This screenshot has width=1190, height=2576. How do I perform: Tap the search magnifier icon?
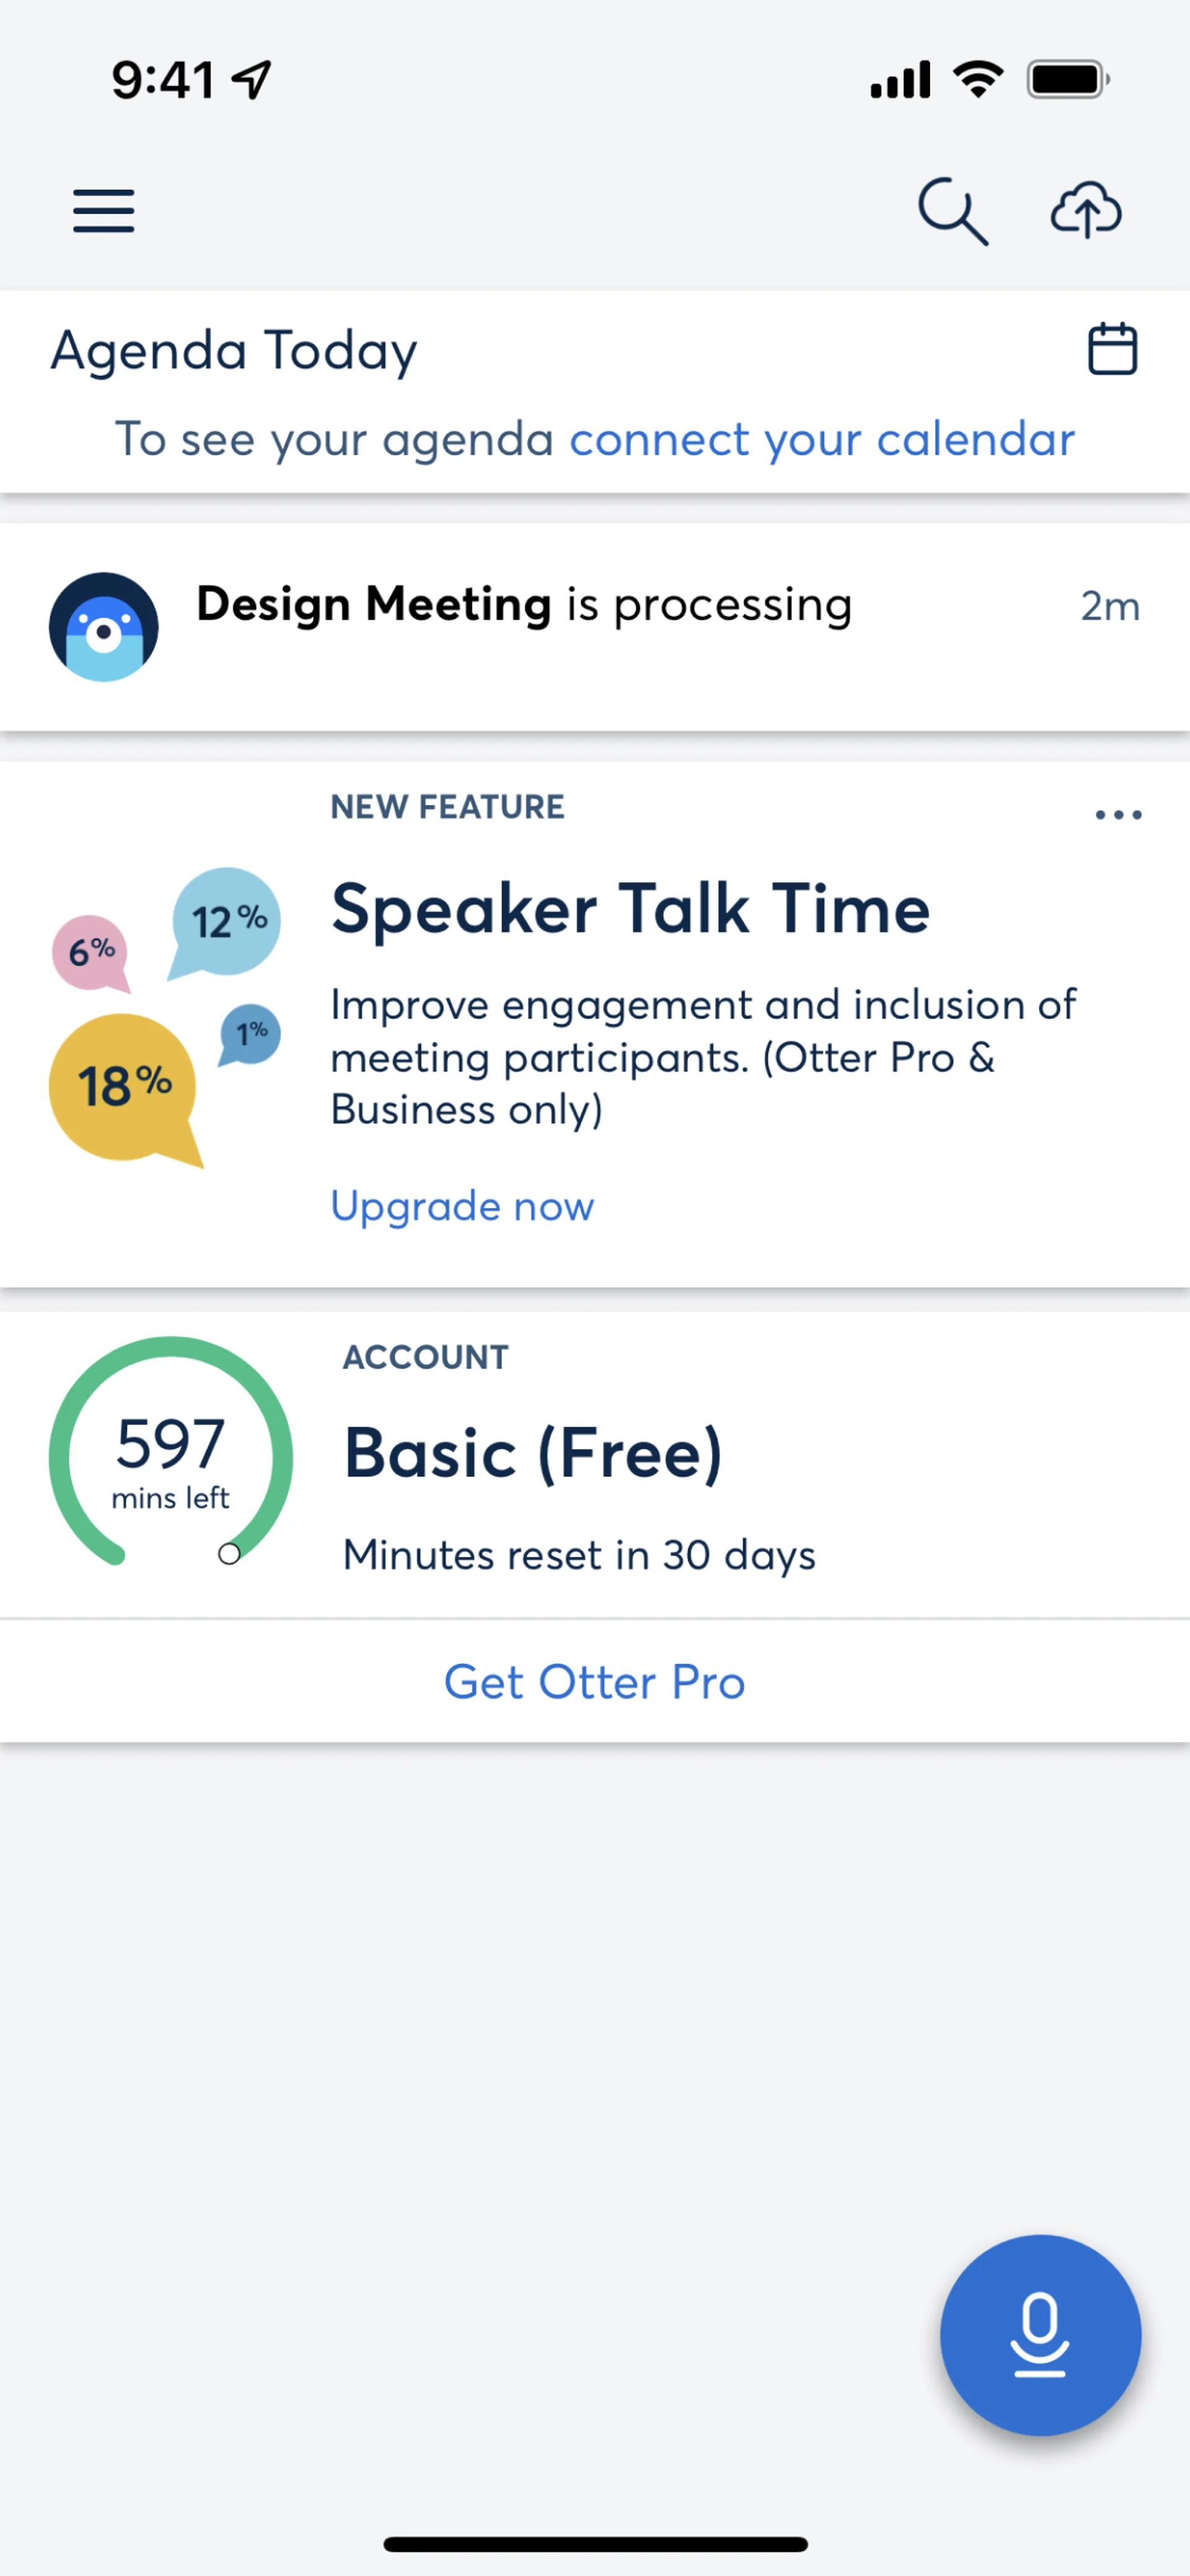tap(952, 211)
